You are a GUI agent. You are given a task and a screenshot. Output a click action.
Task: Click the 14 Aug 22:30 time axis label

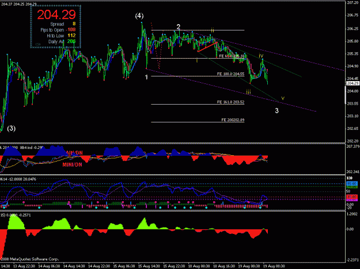(x=99, y=266)
